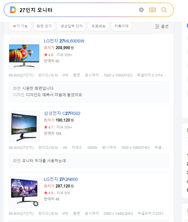Open the 옵션 settings
The height and width of the screenshot is (222, 188).
click(x=162, y=26)
